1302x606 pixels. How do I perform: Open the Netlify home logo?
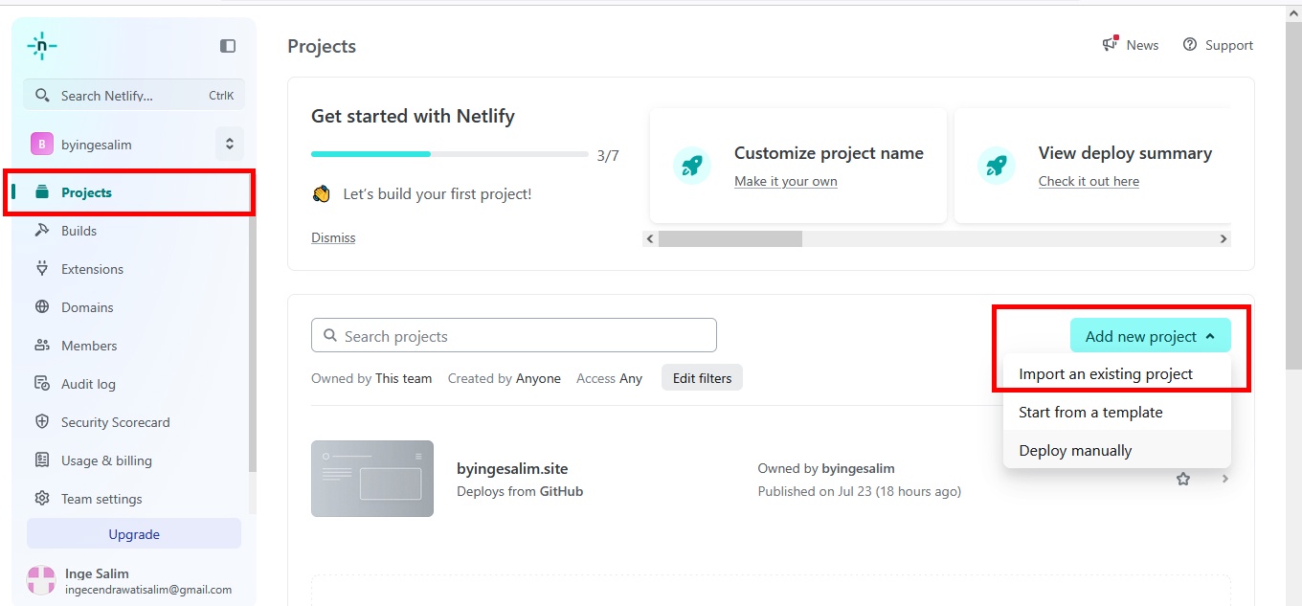click(x=41, y=45)
